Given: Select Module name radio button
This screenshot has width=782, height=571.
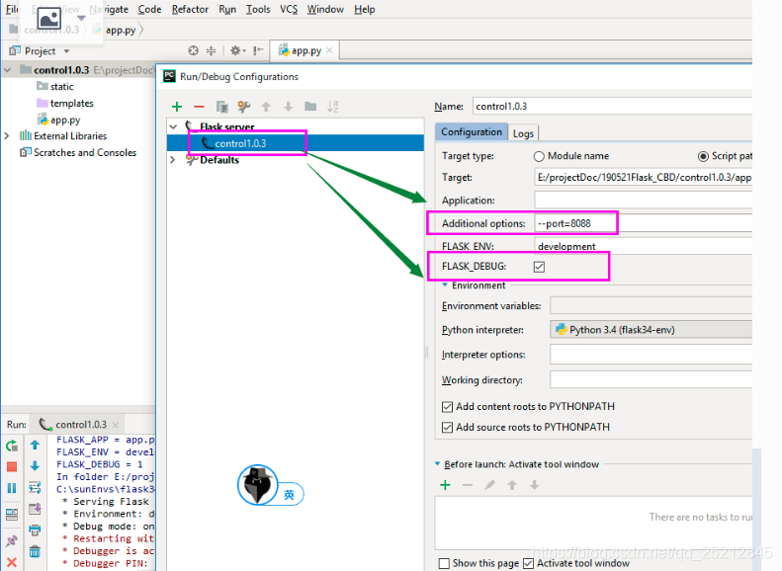Looking at the screenshot, I should (x=539, y=156).
